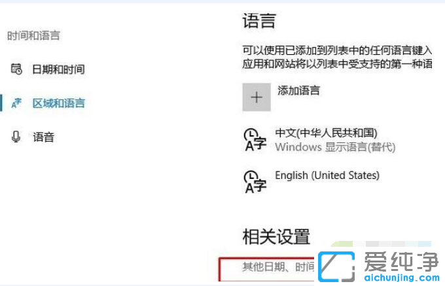Click the microphone icon beside 语音

click(x=16, y=136)
